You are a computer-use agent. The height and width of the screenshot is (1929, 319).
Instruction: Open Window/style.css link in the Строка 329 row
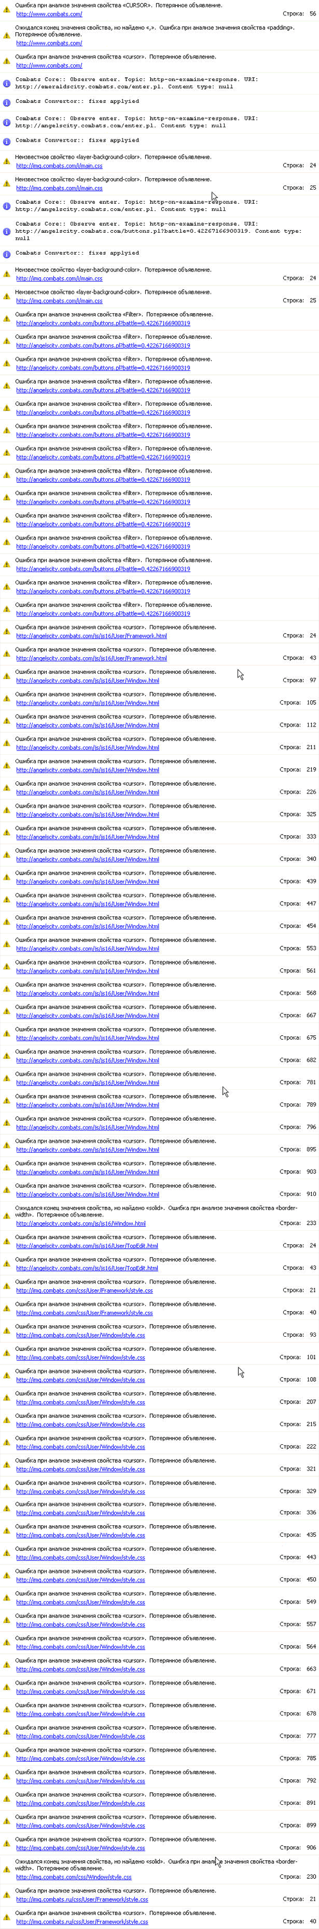coord(81,1492)
